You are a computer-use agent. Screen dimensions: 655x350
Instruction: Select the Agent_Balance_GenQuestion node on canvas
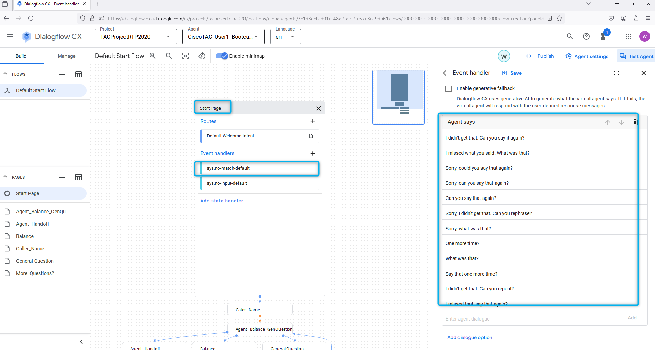click(x=260, y=329)
